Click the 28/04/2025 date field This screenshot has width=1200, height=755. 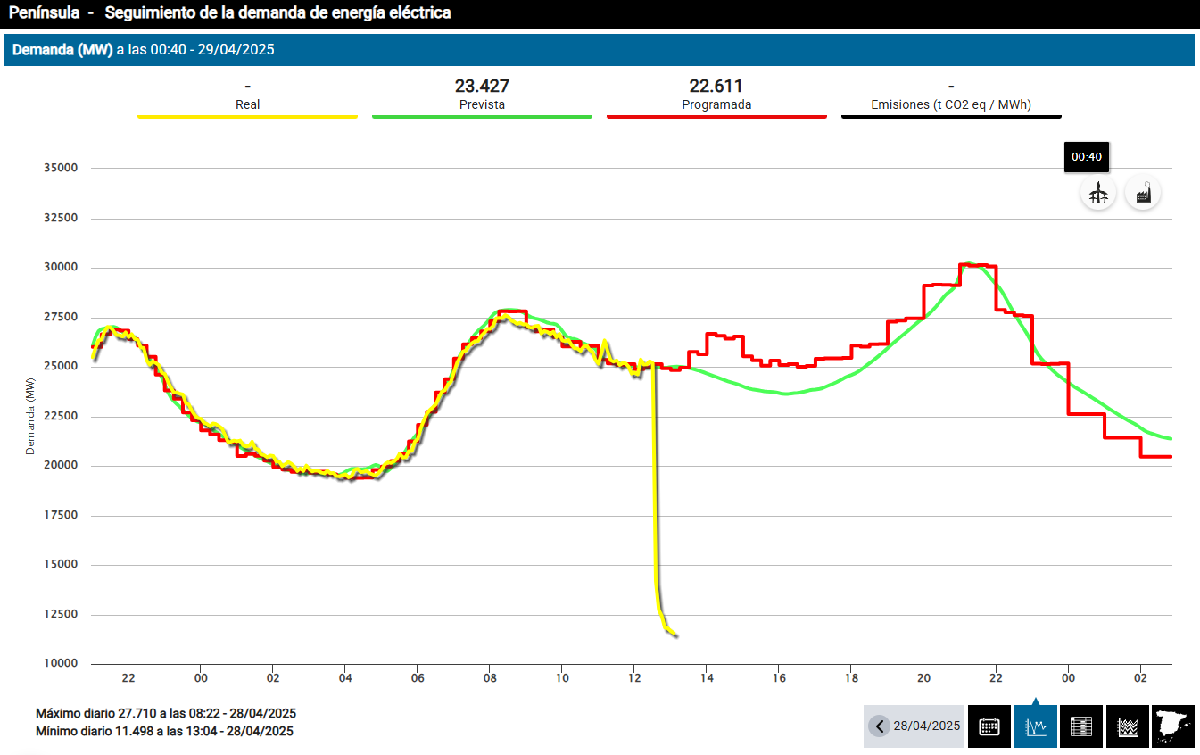[926, 726]
